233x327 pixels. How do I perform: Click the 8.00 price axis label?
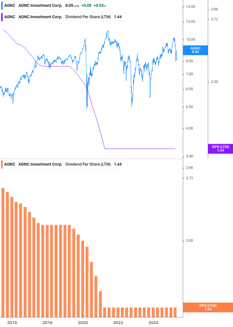tap(189, 61)
